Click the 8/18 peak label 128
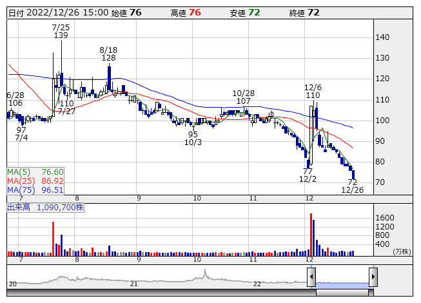This screenshot has width=421, height=303. (x=108, y=58)
